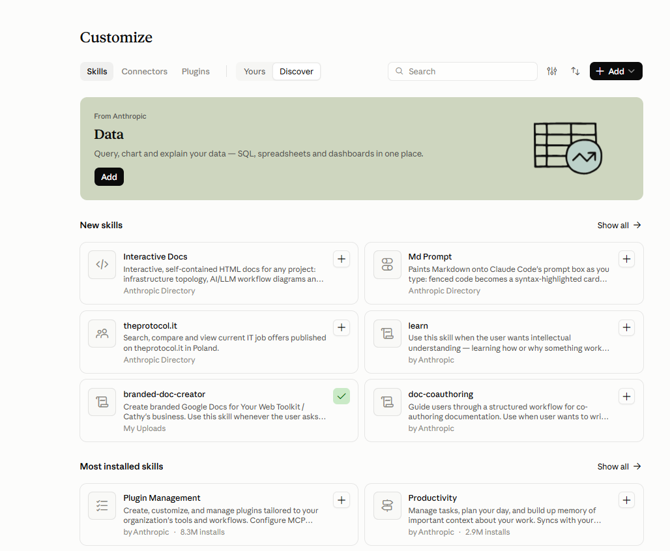Click the My Uploads source label
The width and height of the screenshot is (670, 551).
(145, 428)
